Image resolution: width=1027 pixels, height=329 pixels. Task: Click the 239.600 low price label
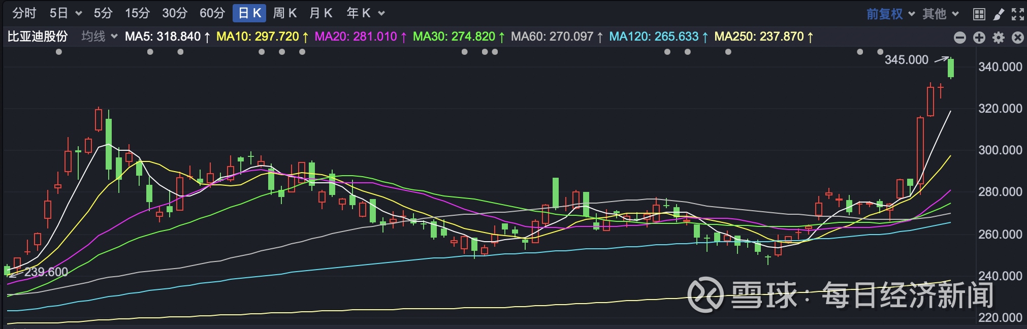click(x=46, y=272)
